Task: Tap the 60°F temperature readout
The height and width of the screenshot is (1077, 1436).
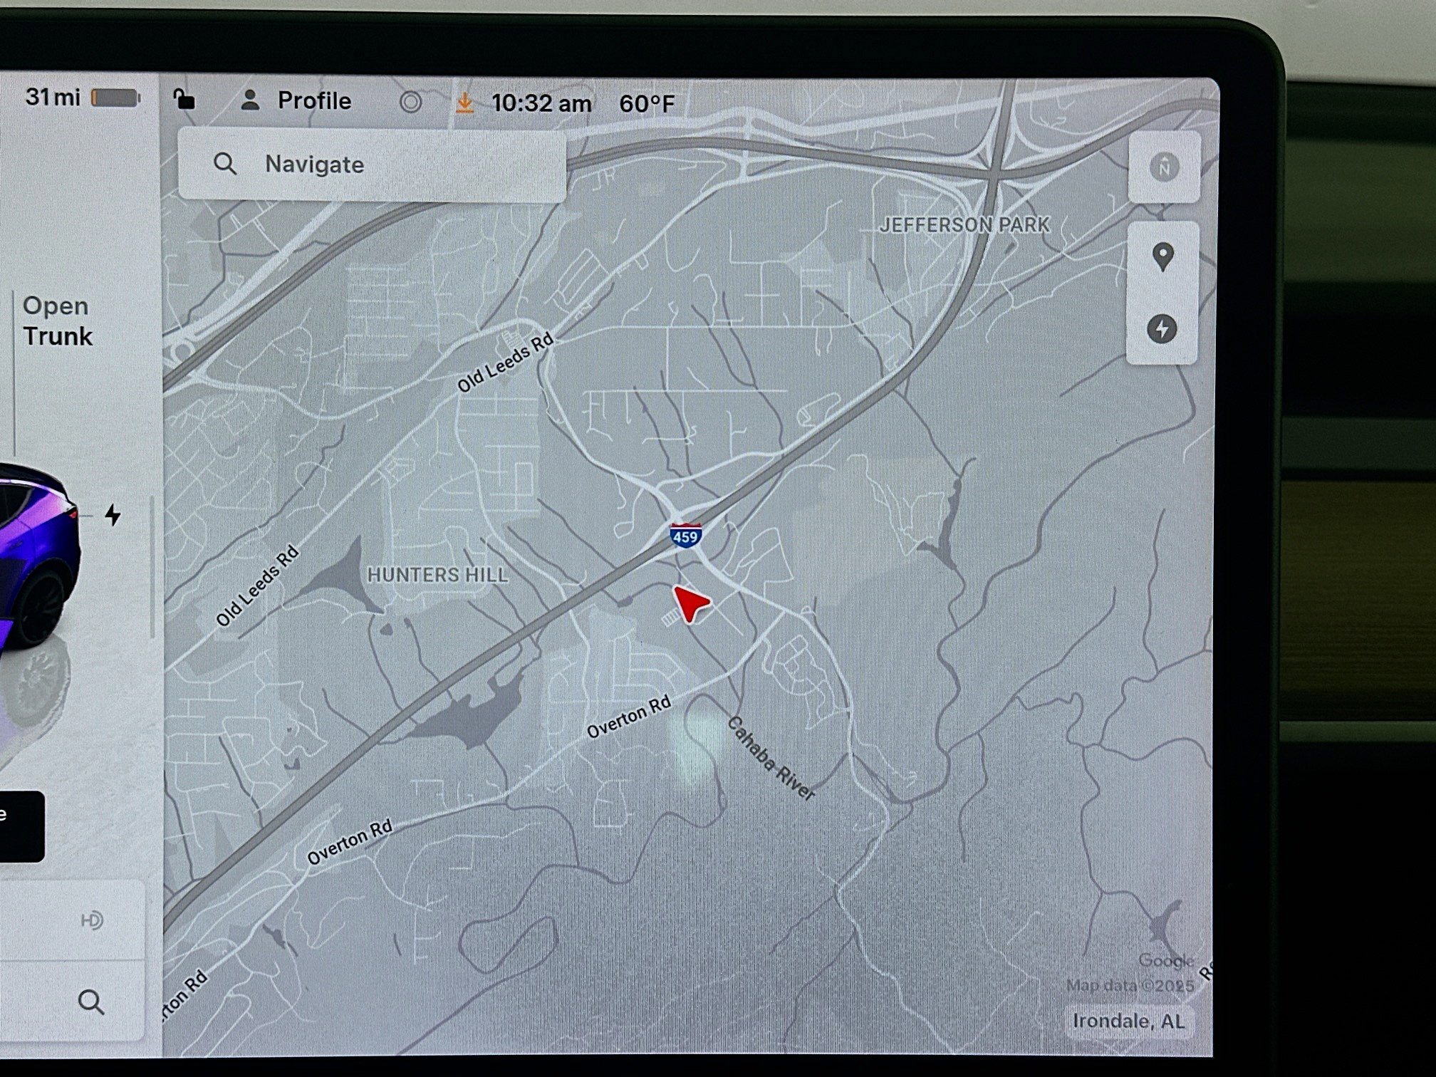Action: click(x=646, y=104)
